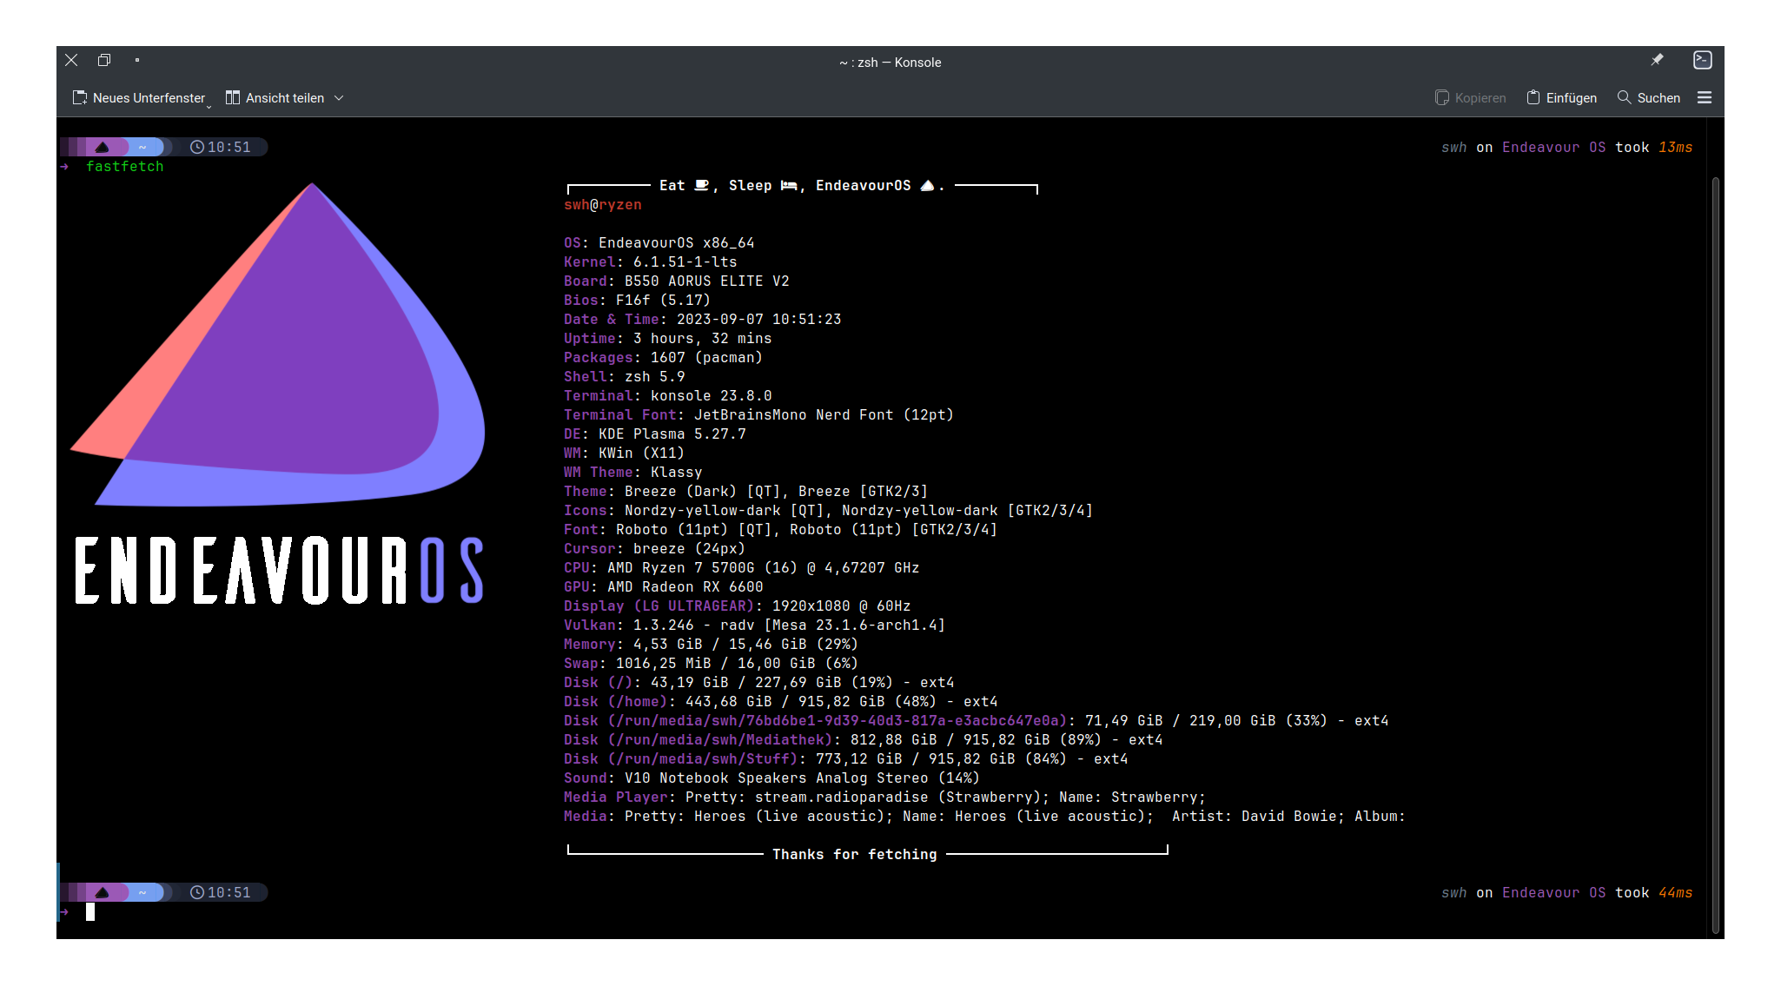
Task: Click the GPU: AMD Radeon RX 6600 line
Action: click(x=664, y=587)
